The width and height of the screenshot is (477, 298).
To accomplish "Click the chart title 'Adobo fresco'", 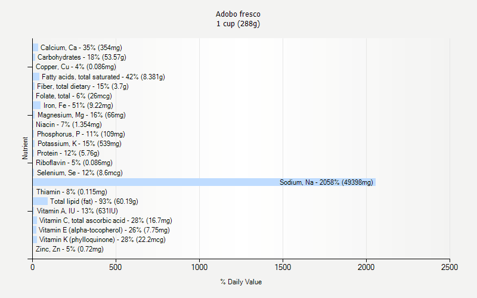I will point(238,14).
